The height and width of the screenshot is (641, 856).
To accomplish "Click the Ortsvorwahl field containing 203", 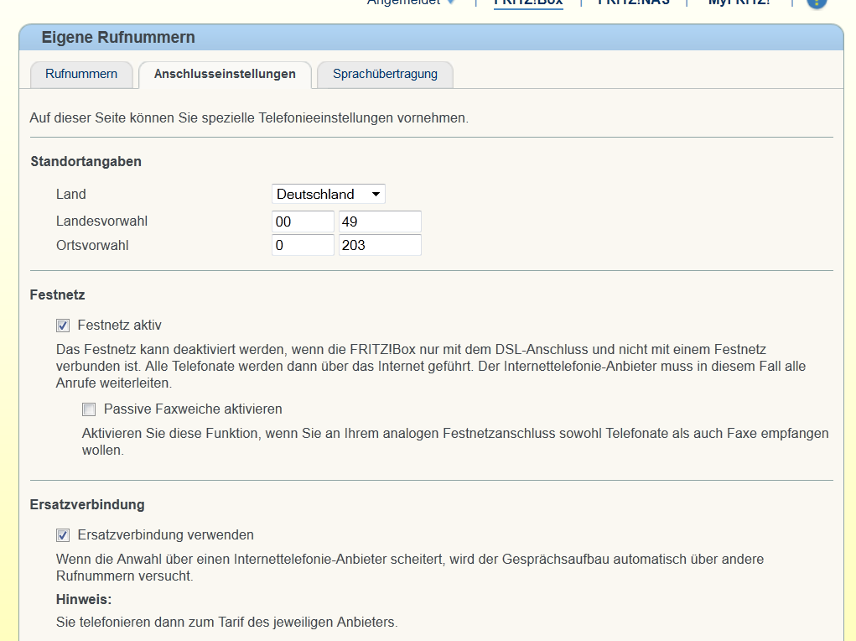I will (x=380, y=245).
